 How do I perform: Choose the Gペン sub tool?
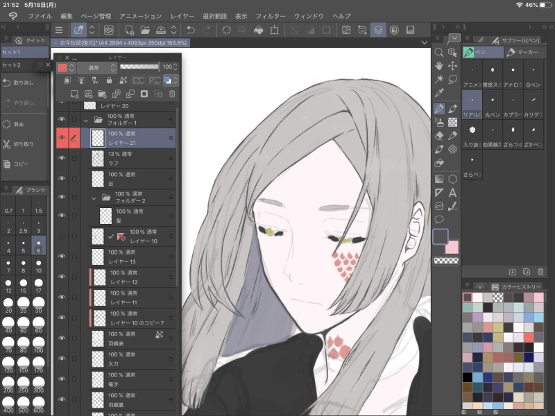pos(533,76)
